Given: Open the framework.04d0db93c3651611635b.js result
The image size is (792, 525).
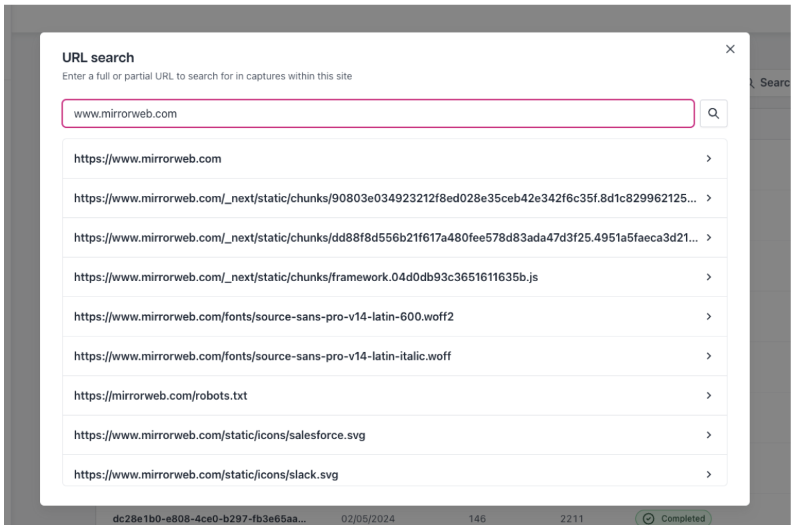Looking at the screenshot, I should [x=395, y=277].
